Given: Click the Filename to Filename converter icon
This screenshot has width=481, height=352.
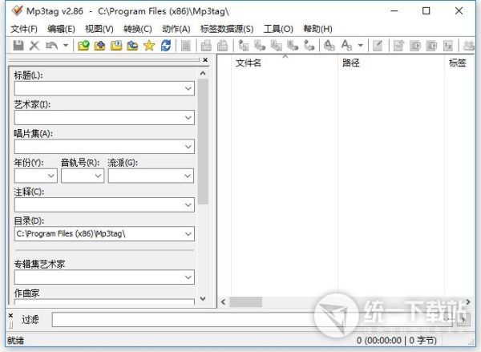Looking at the screenshot, I should pos(277,46).
